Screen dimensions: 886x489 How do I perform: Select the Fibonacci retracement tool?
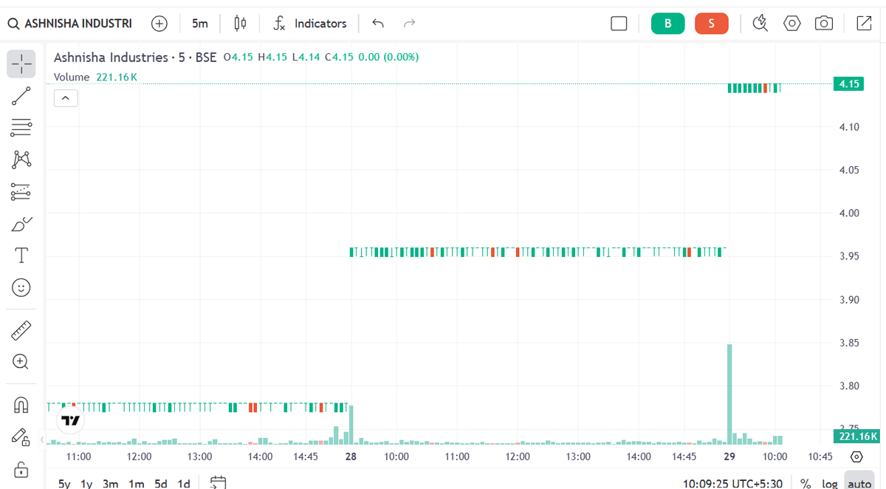pyautogui.click(x=21, y=128)
